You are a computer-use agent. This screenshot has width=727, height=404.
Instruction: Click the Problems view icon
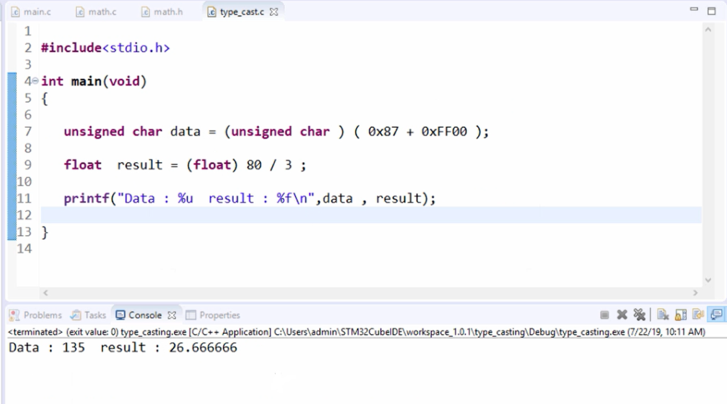click(x=13, y=314)
